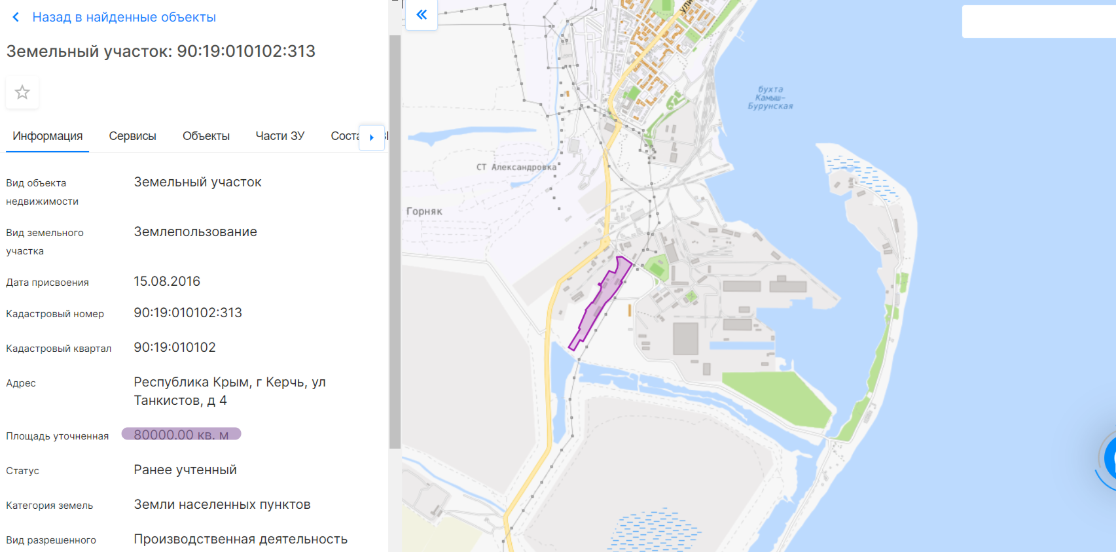Click the highlighted 80000.00 кв. м value
1116x552 pixels.
pyautogui.click(x=181, y=434)
